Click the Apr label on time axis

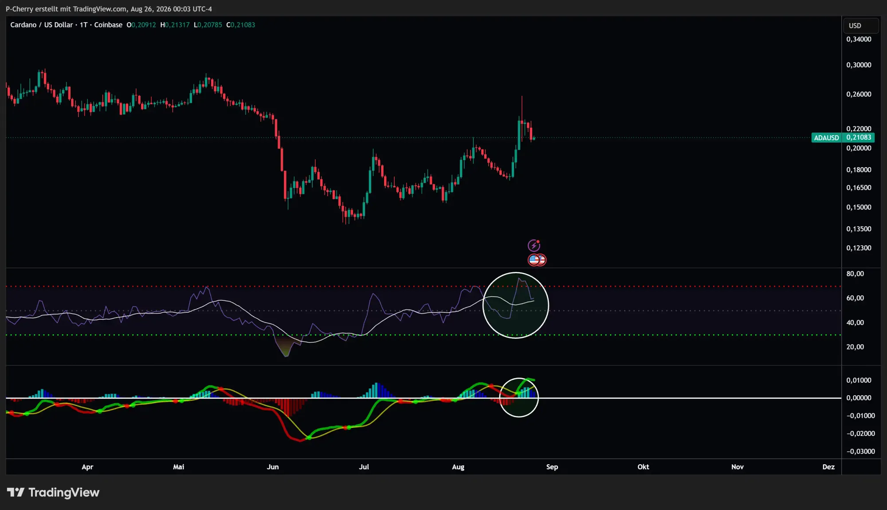(87, 467)
